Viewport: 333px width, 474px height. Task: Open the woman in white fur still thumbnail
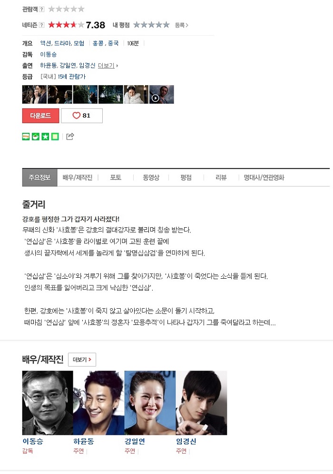(x=136, y=94)
